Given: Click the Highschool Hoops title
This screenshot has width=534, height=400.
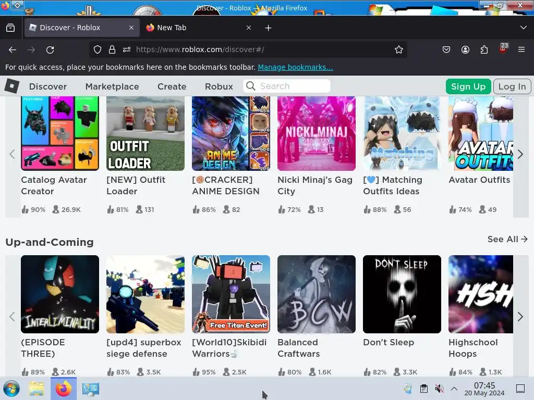Looking at the screenshot, I should coord(473,348).
